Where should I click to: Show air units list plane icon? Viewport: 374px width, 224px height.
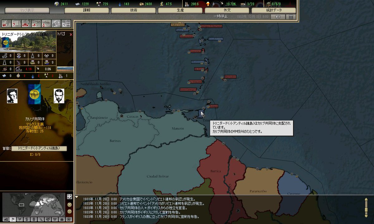tap(36, 24)
